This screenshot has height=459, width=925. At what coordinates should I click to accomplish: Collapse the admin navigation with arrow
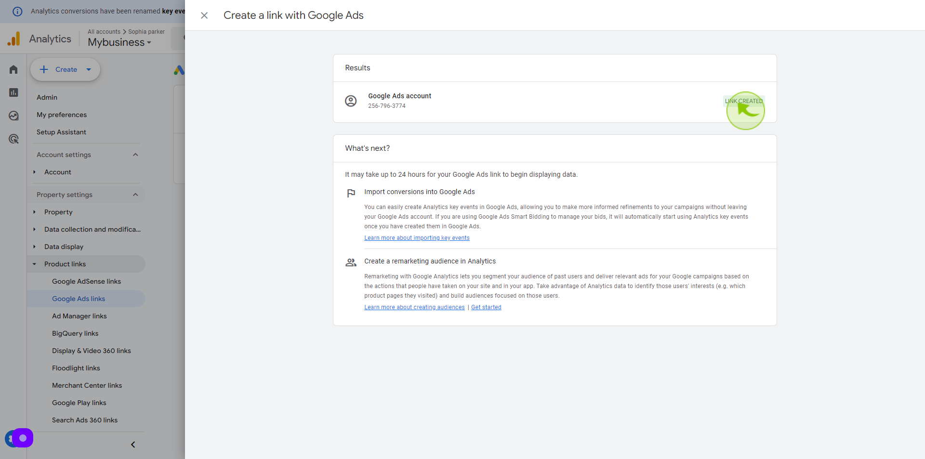(x=133, y=445)
